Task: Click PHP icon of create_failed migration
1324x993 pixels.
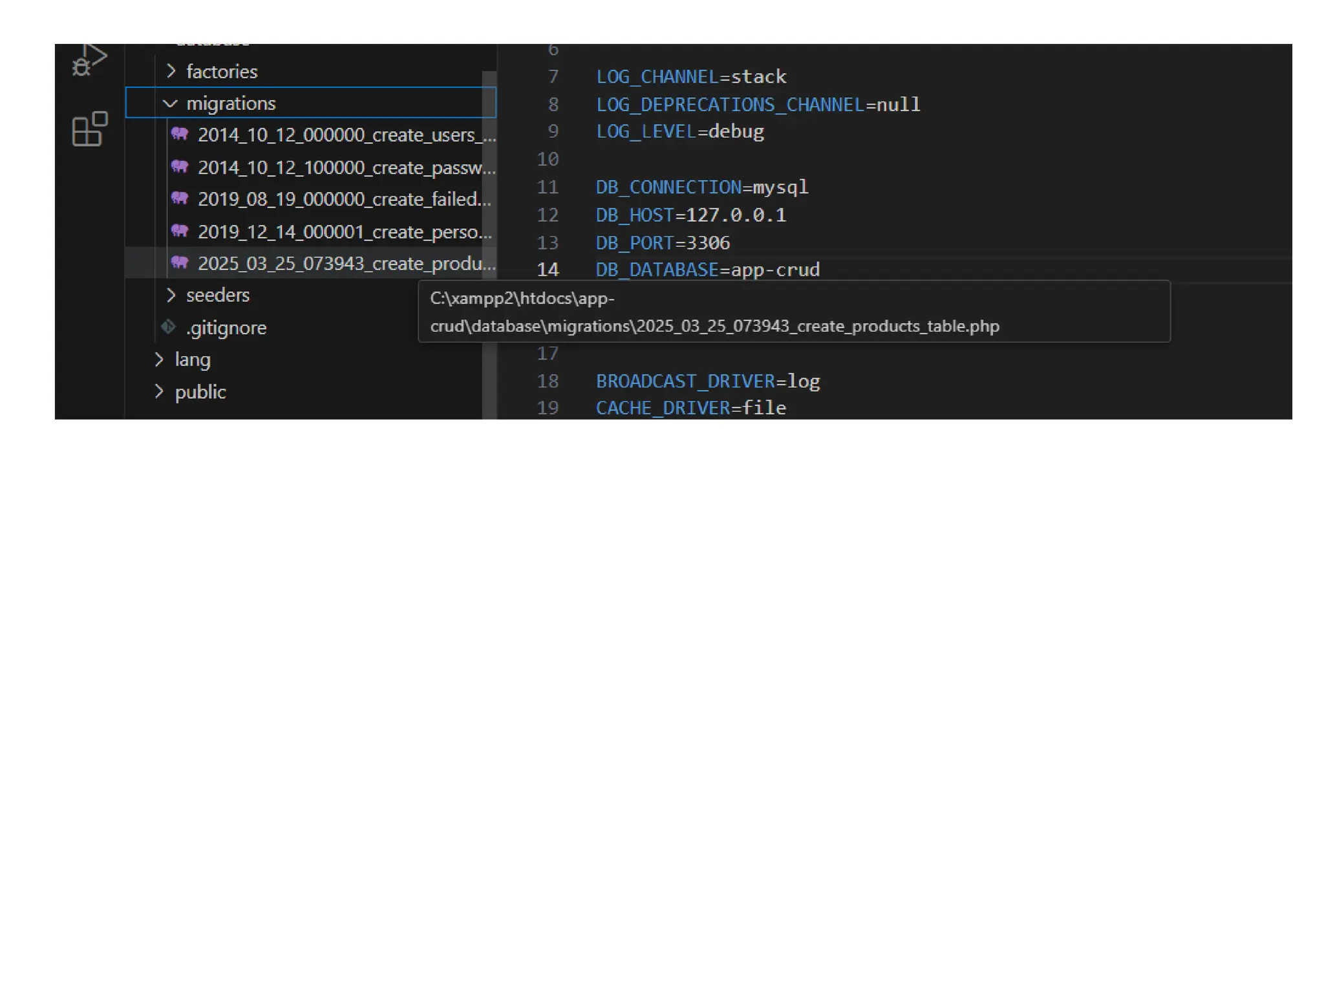Action: click(x=180, y=198)
